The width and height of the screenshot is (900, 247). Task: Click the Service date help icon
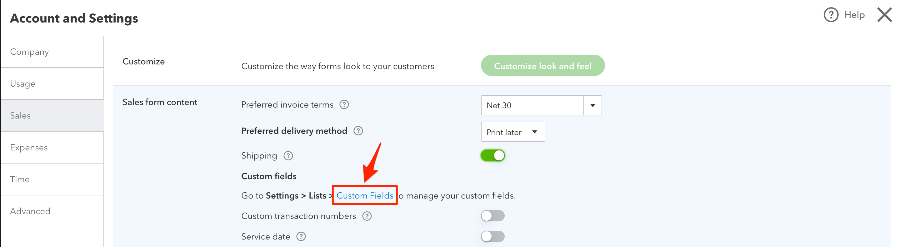301,236
